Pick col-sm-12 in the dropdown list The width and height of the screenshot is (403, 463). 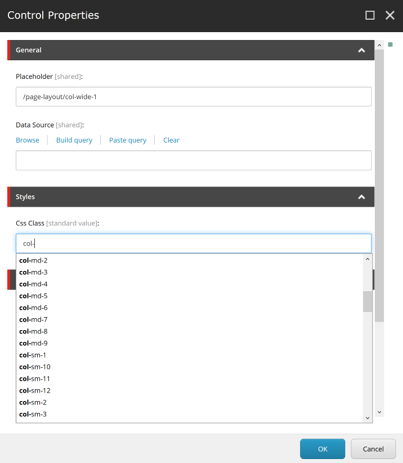coord(190,390)
